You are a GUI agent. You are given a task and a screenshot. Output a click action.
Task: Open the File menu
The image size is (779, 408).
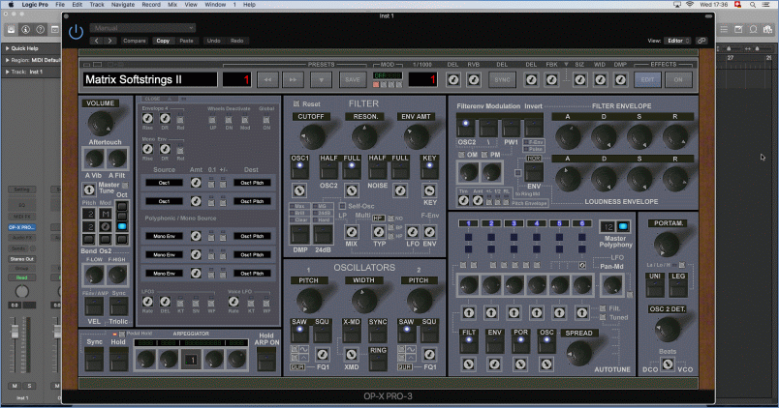point(60,5)
